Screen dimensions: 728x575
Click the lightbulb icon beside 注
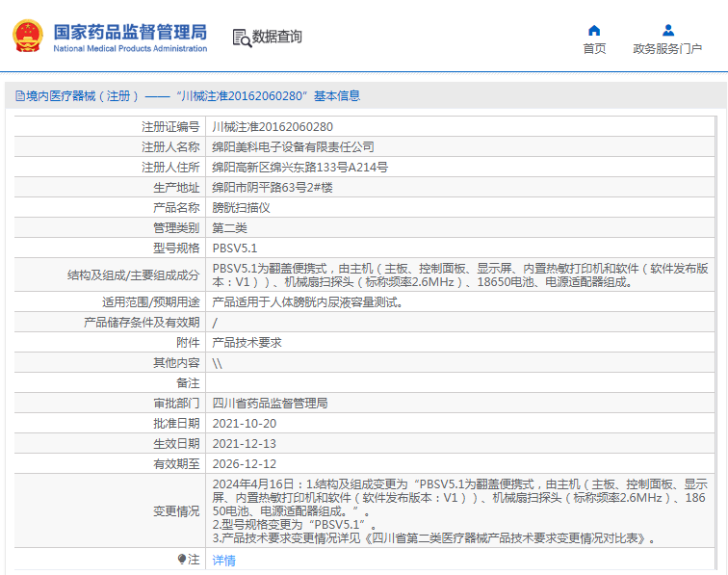coord(182,560)
